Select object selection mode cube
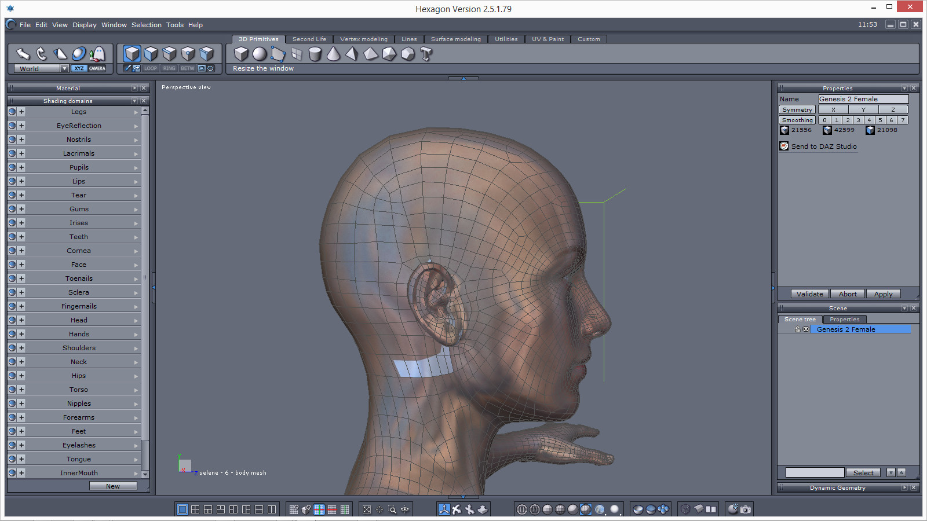Viewport: 927px width, 521px height. coord(132,54)
